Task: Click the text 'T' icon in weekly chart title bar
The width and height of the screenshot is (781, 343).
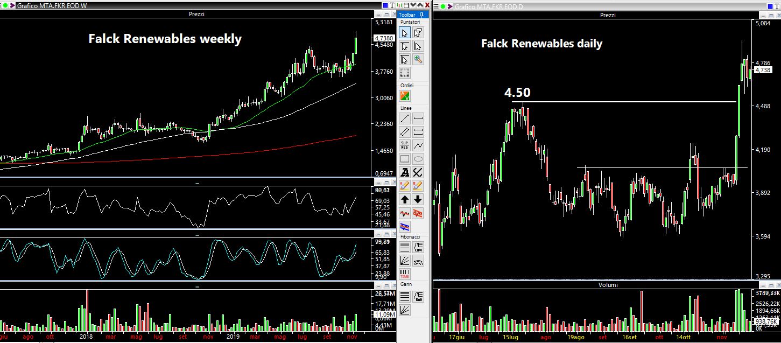Action: pyautogui.click(x=392, y=5)
